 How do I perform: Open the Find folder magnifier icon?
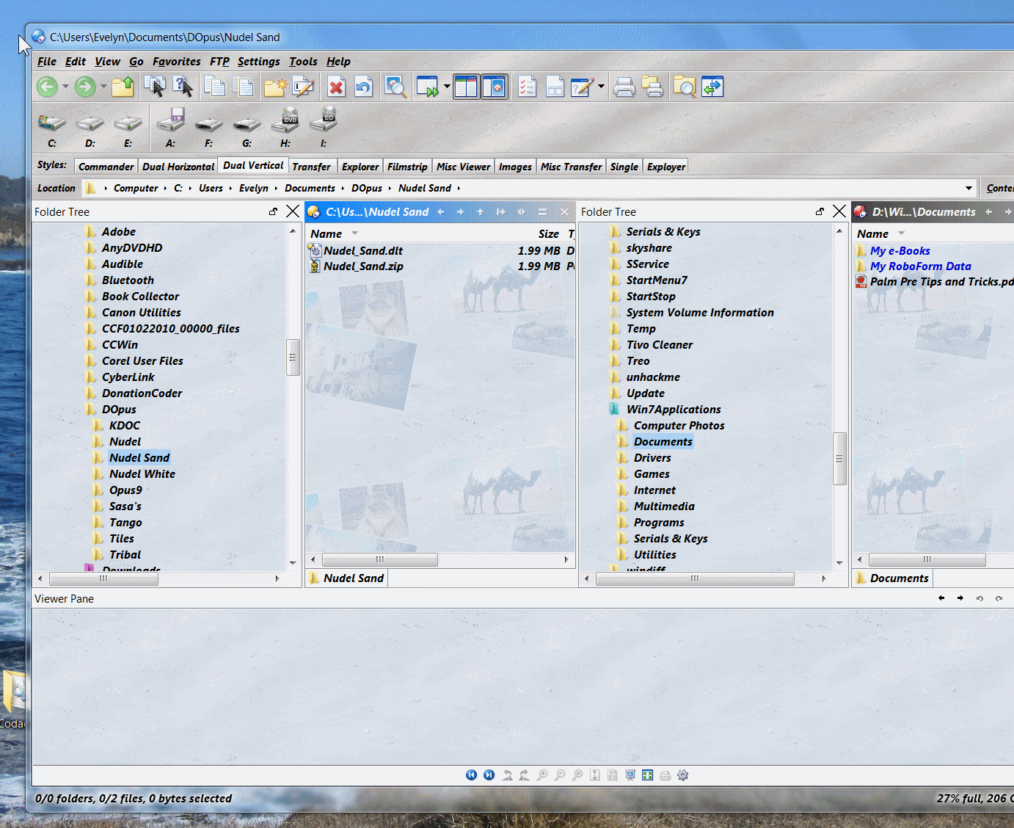tap(685, 87)
